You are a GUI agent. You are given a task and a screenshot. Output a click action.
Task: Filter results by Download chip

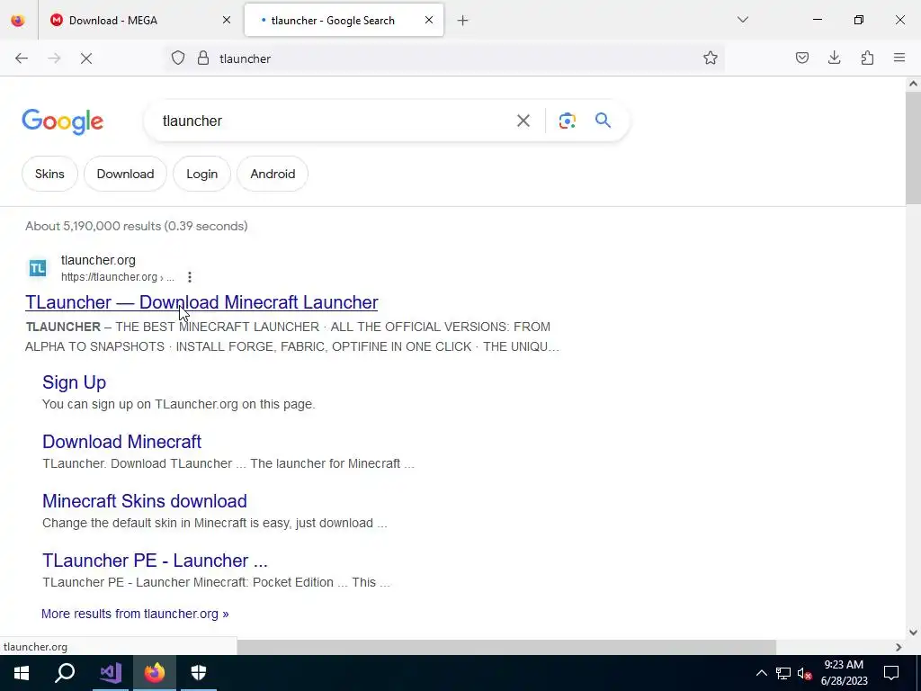coord(125,174)
